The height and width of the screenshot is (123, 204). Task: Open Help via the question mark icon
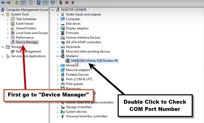(39, 3)
